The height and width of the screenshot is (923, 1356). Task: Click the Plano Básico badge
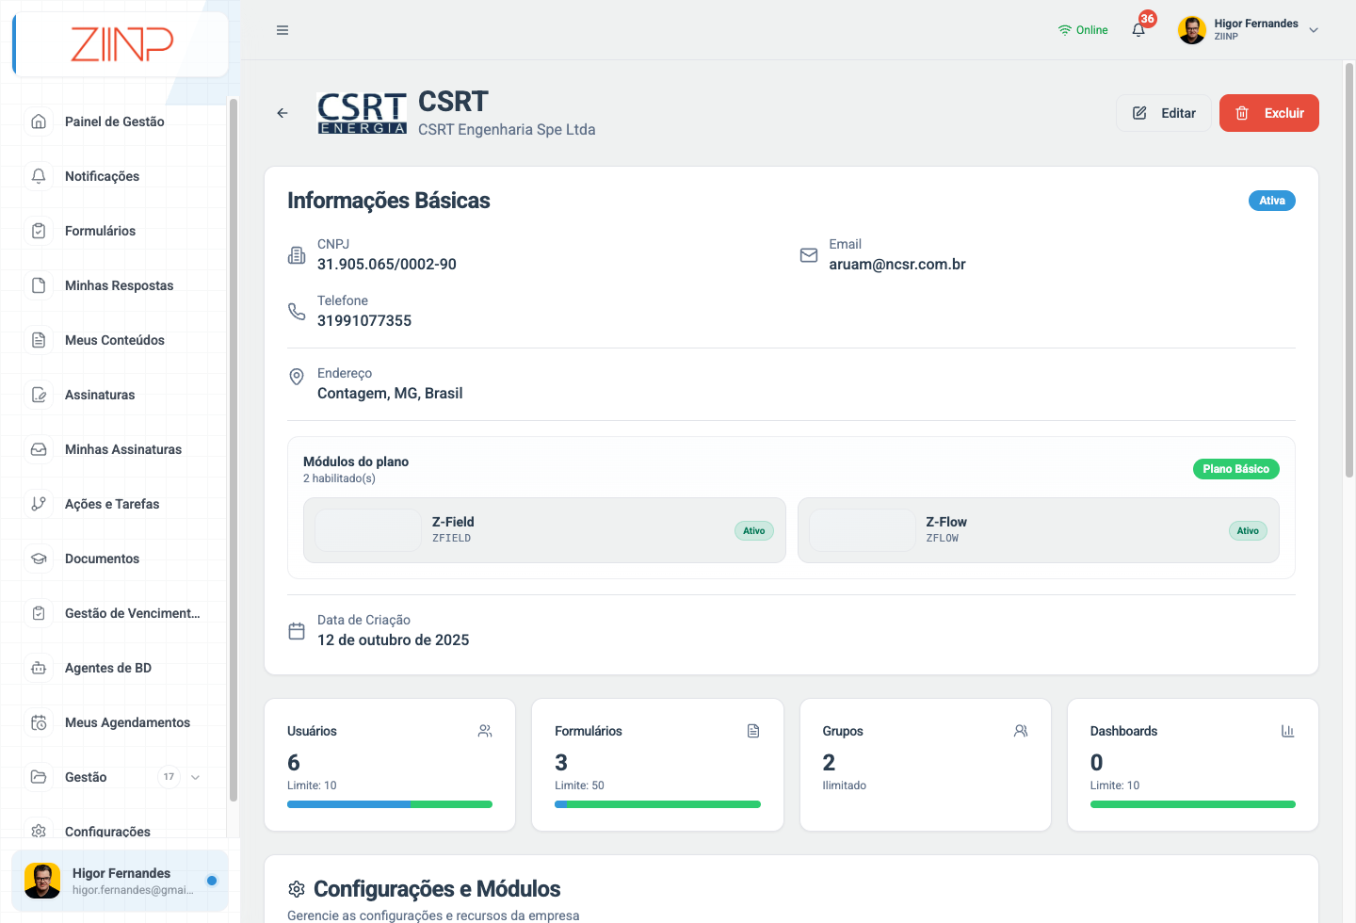click(1235, 469)
